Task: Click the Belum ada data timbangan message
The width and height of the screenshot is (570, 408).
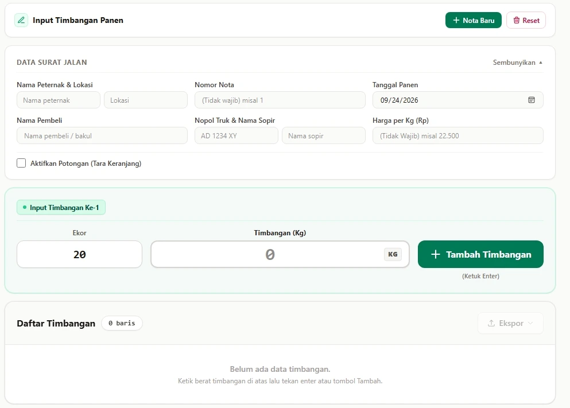Action: tap(280, 369)
